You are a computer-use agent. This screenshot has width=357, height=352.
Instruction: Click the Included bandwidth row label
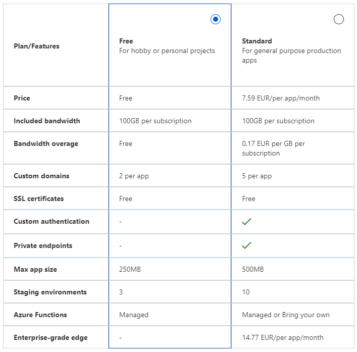point(47,121)
